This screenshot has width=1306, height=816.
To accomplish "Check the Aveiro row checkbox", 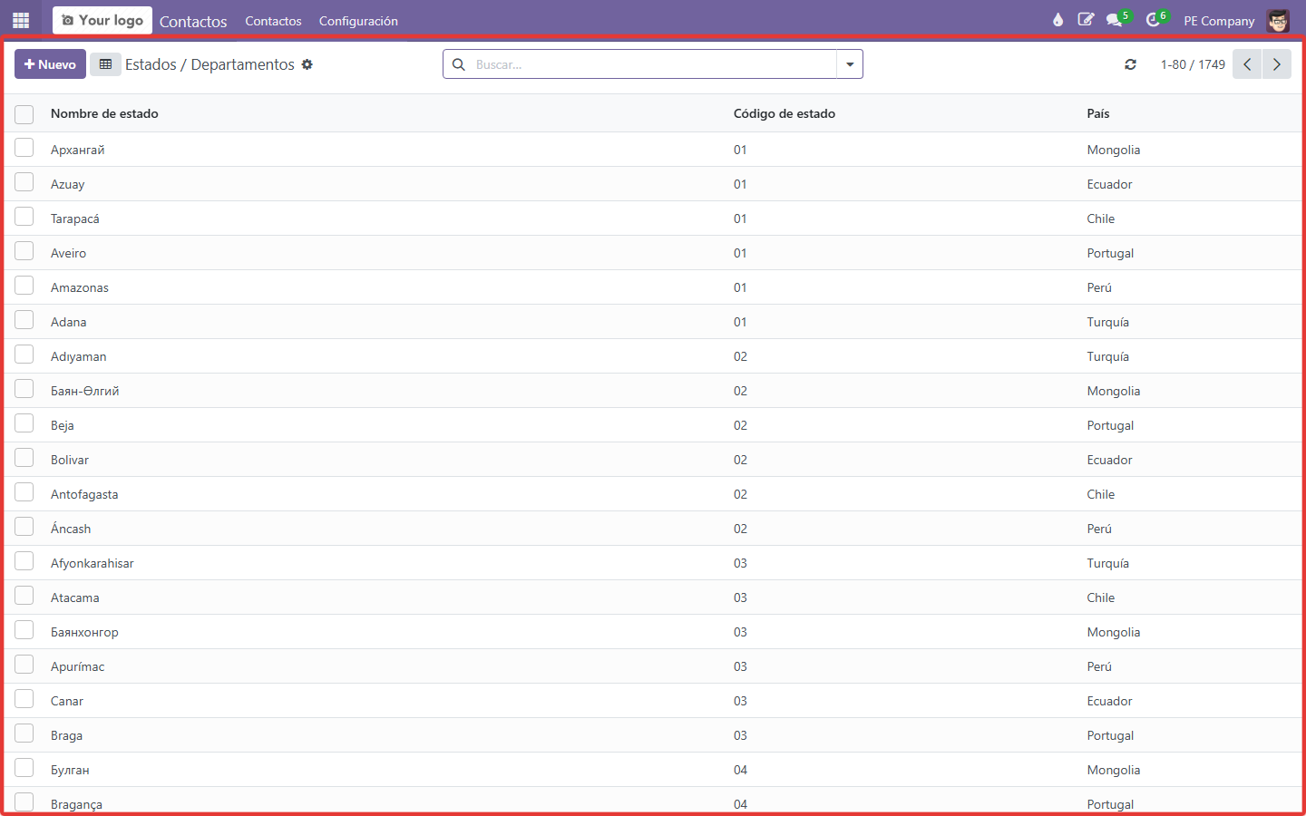I will coord(24,251).
